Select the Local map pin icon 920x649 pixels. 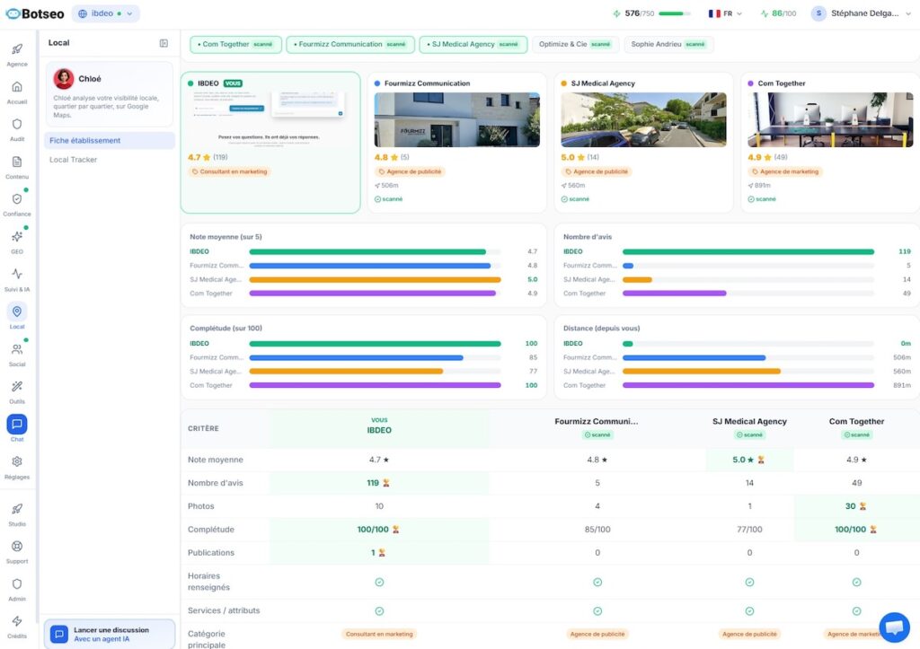pyautogui.click(x=17, y=311)
